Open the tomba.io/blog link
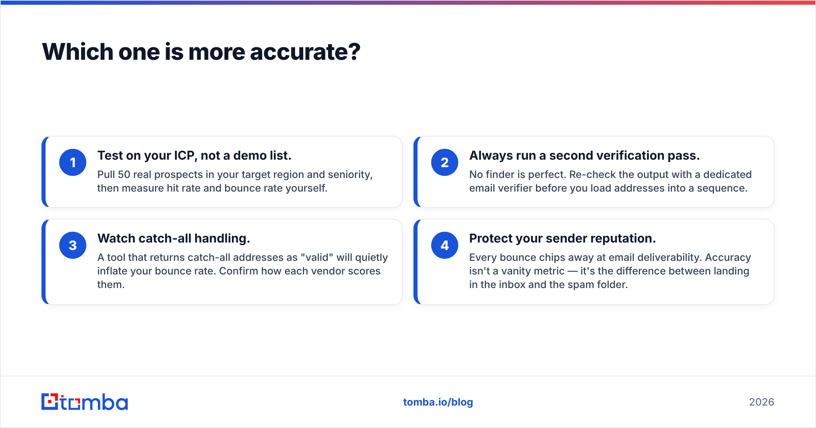This screenshot has height=428, width=816. coord(438,402)
